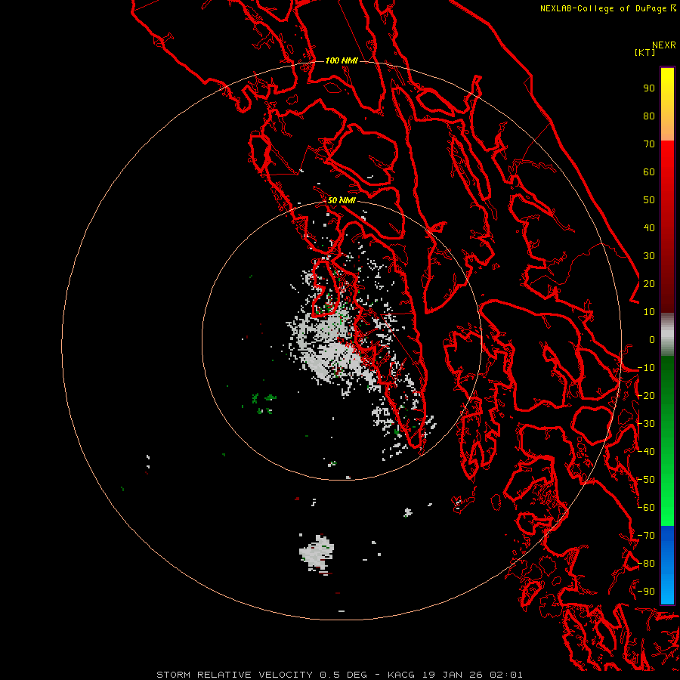Image resolution: width=680 pixels, height=680 pixels.
Task: Click the positive 60 knot scale label
Action: [649, 172]
